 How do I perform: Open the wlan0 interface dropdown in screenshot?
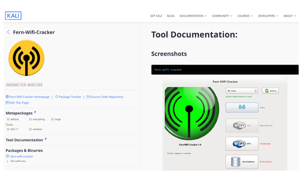click(x=242, y=91)
